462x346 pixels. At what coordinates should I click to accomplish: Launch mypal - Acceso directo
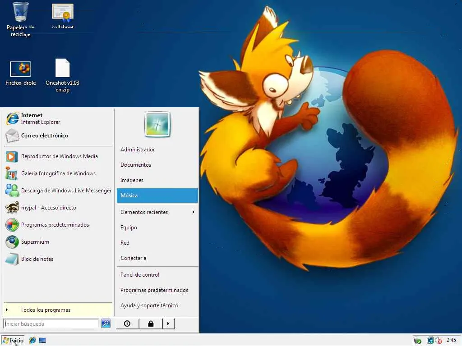pos(58,207)
